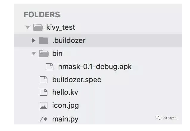Expand the .buildozer folder arrow
190x131 pixels.
click(x=34, y=40)
